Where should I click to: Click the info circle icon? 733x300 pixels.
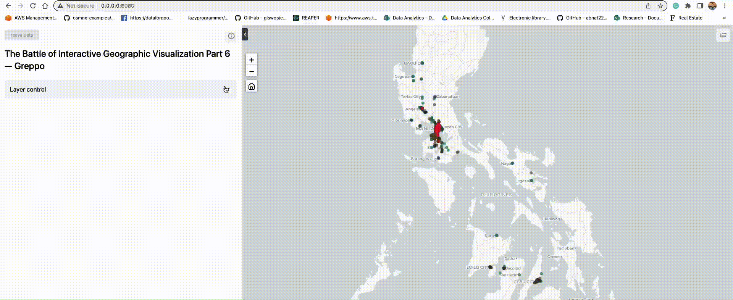(231, 36)
